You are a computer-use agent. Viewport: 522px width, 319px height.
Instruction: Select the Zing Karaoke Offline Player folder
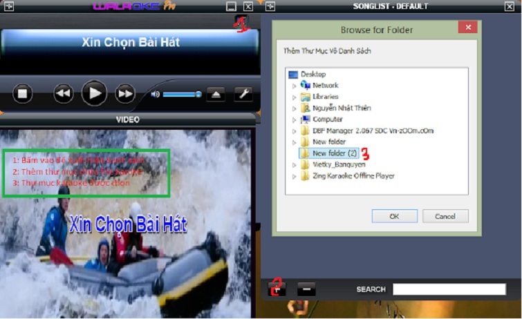[353, 176]
